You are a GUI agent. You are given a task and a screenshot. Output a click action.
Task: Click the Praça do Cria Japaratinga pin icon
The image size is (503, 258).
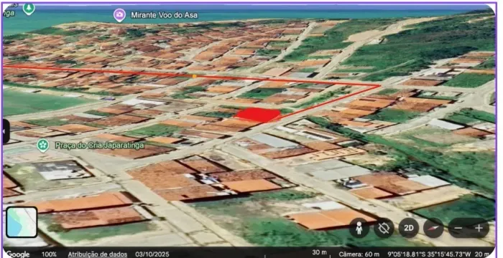point(42,145)
